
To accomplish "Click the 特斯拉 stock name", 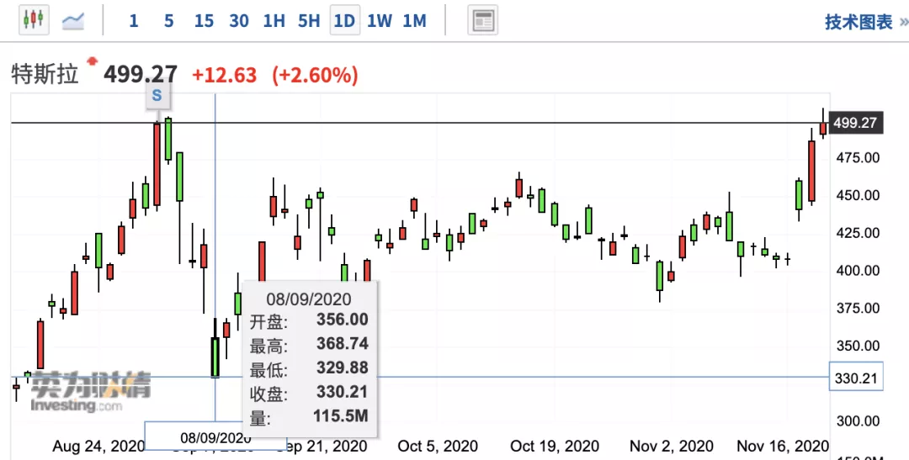I will point(45,75).
